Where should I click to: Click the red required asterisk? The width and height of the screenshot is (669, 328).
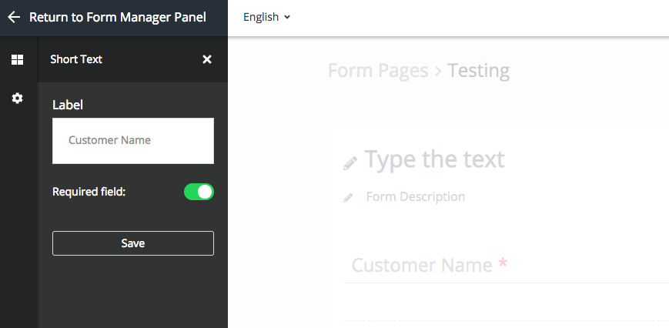tap(503, 263)
